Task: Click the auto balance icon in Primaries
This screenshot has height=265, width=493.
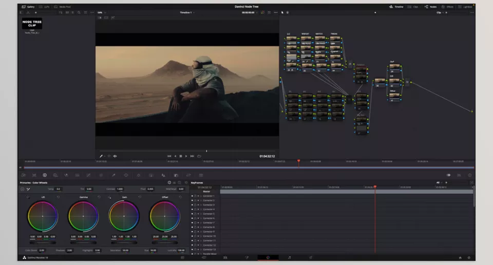Action: click(x=22, y=189)
